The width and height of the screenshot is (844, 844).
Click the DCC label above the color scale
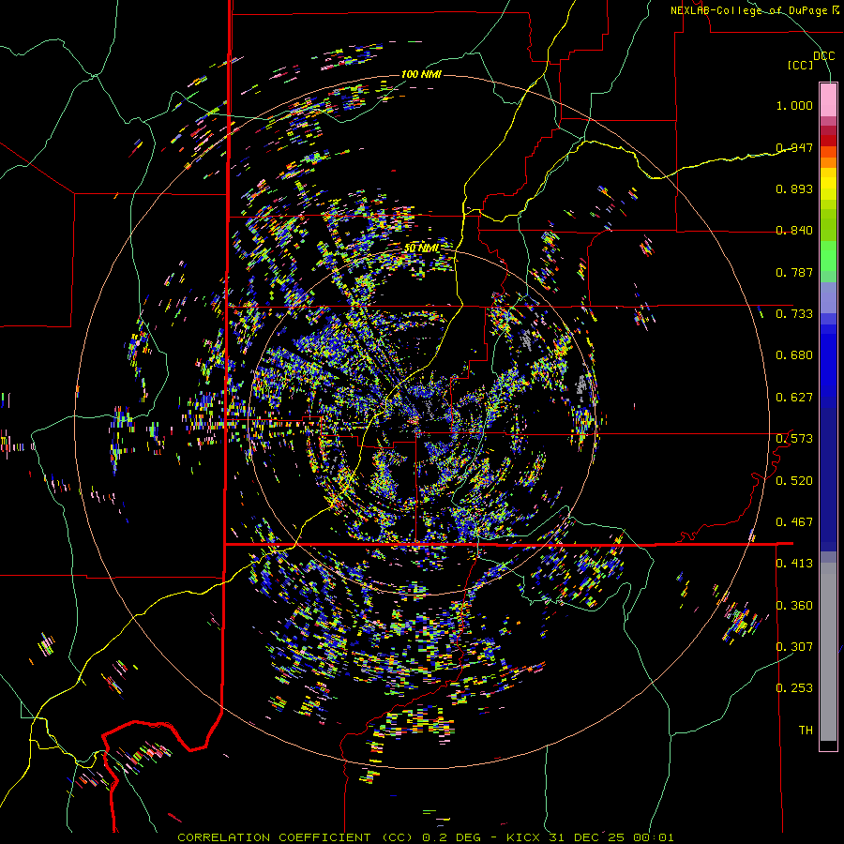(x=823, y=56)
